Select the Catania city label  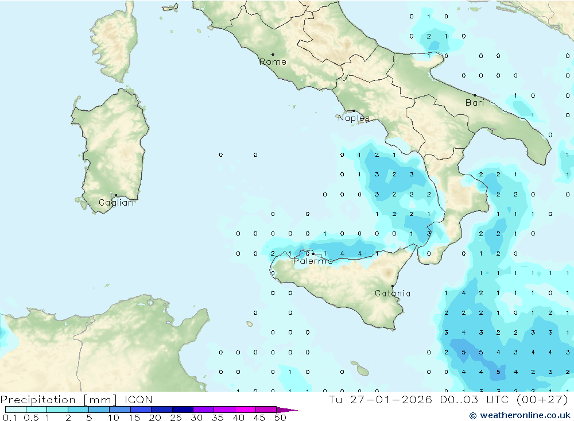click(x=393, y=293)
